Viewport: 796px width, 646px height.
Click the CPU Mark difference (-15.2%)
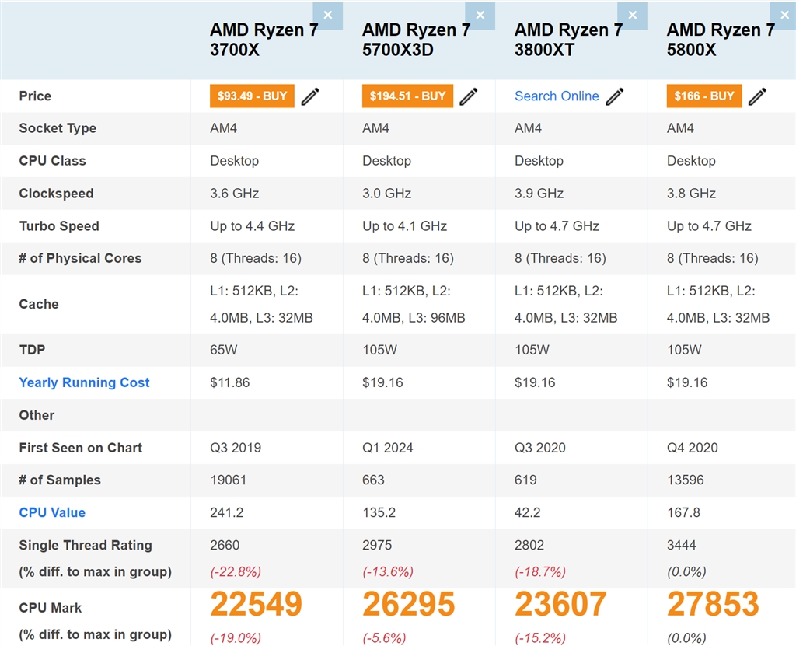pyautogui.click(x=540, y=638)
